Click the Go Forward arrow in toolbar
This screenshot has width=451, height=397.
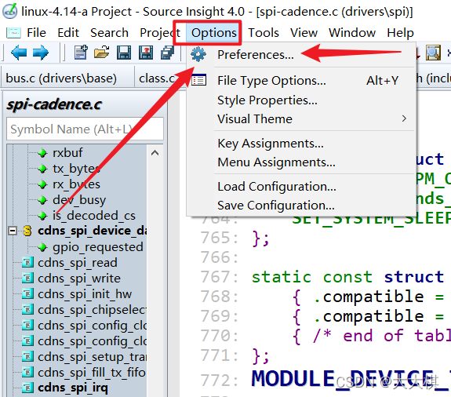(x=41, y=53)
